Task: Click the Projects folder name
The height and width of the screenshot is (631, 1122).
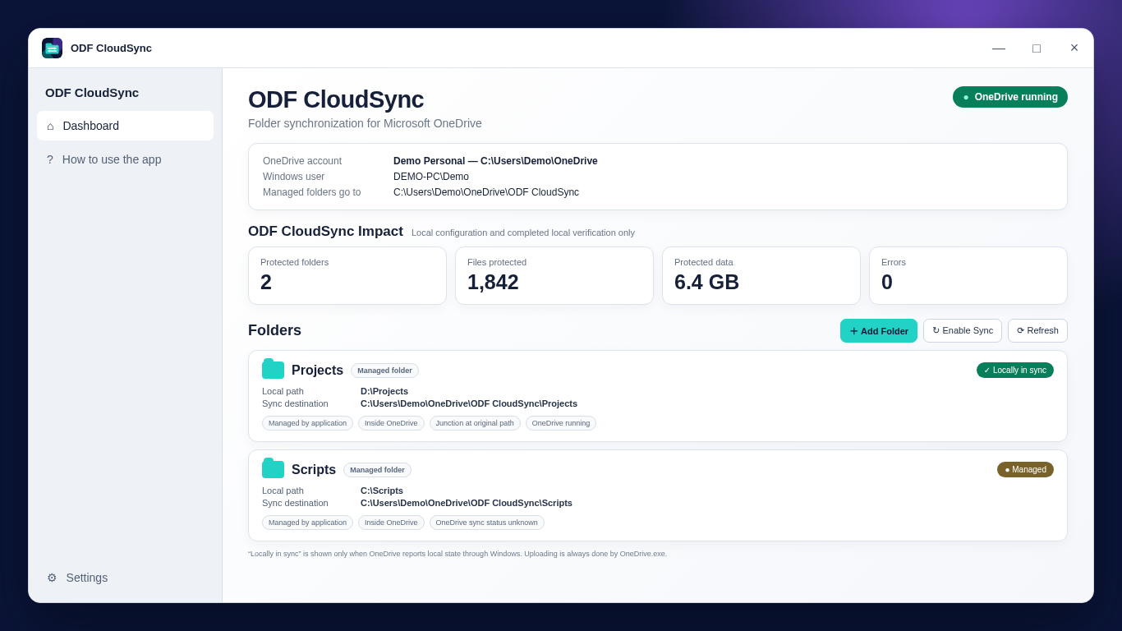Action: pyautogui.click(x=317, y=371)
